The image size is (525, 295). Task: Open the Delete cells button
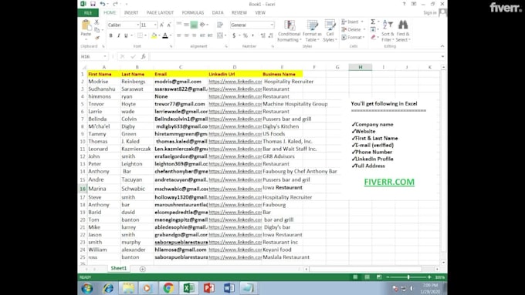353,29
